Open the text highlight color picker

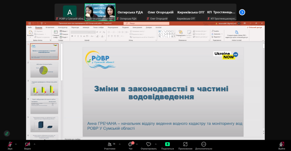pyautogui.click(x=98, y=36)
